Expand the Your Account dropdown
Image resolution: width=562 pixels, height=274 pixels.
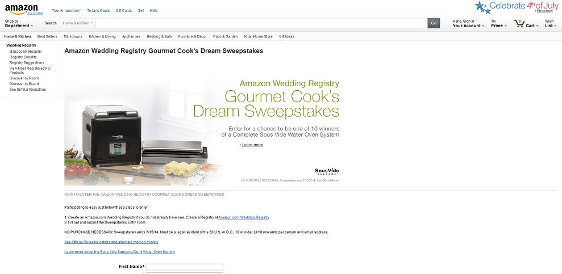click(x=468, y=24)
